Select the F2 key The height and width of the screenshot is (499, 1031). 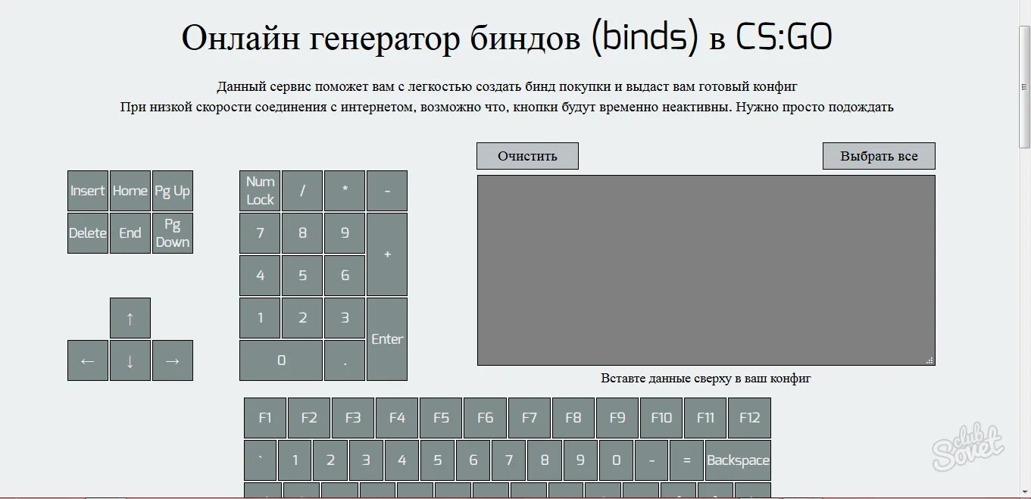coord(309,418)
